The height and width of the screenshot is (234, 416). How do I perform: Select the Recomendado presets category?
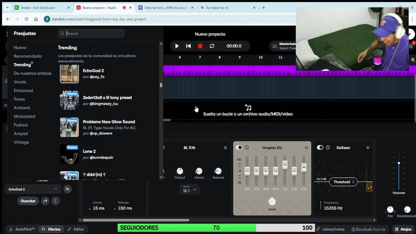[x=28, y=56]
